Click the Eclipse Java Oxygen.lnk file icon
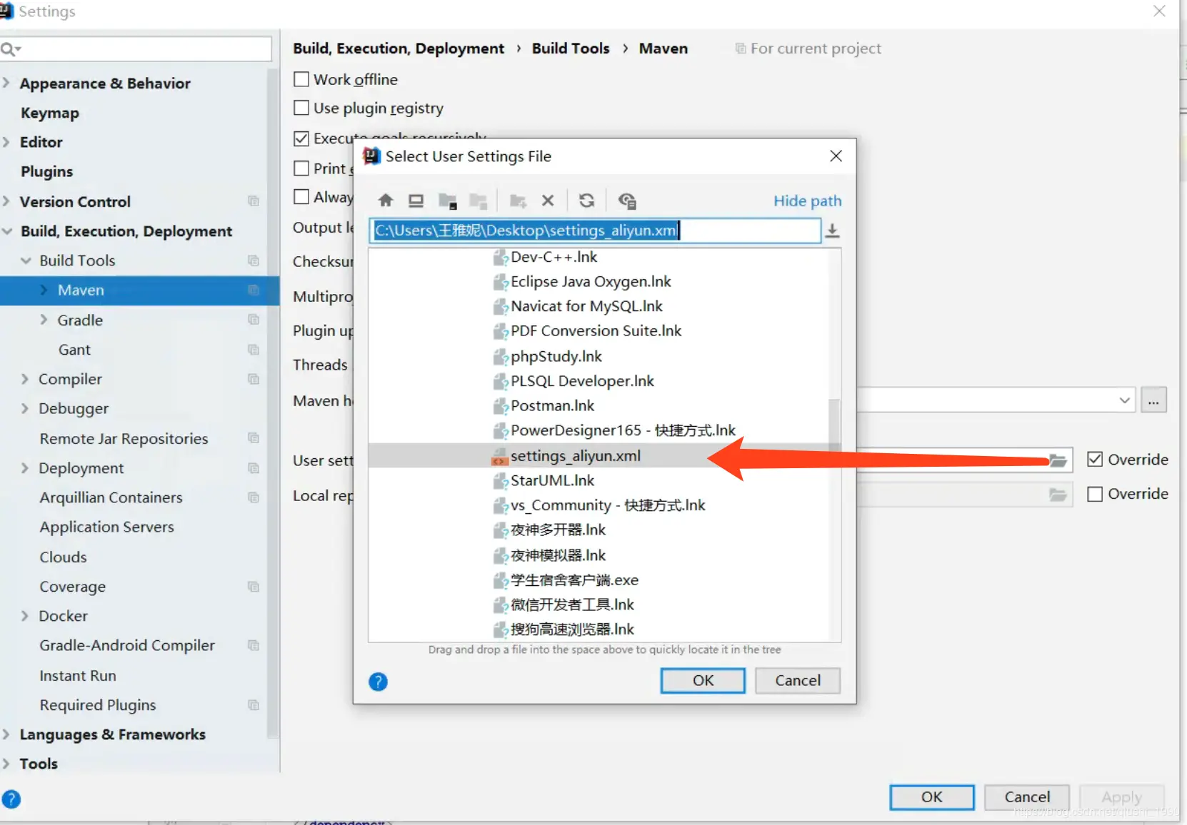This screenshot has width=1187, height=825. (500, 283)
